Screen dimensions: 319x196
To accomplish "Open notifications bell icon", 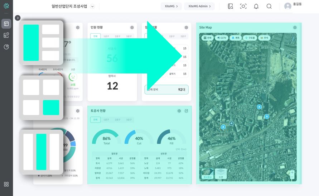I will 256,6.
